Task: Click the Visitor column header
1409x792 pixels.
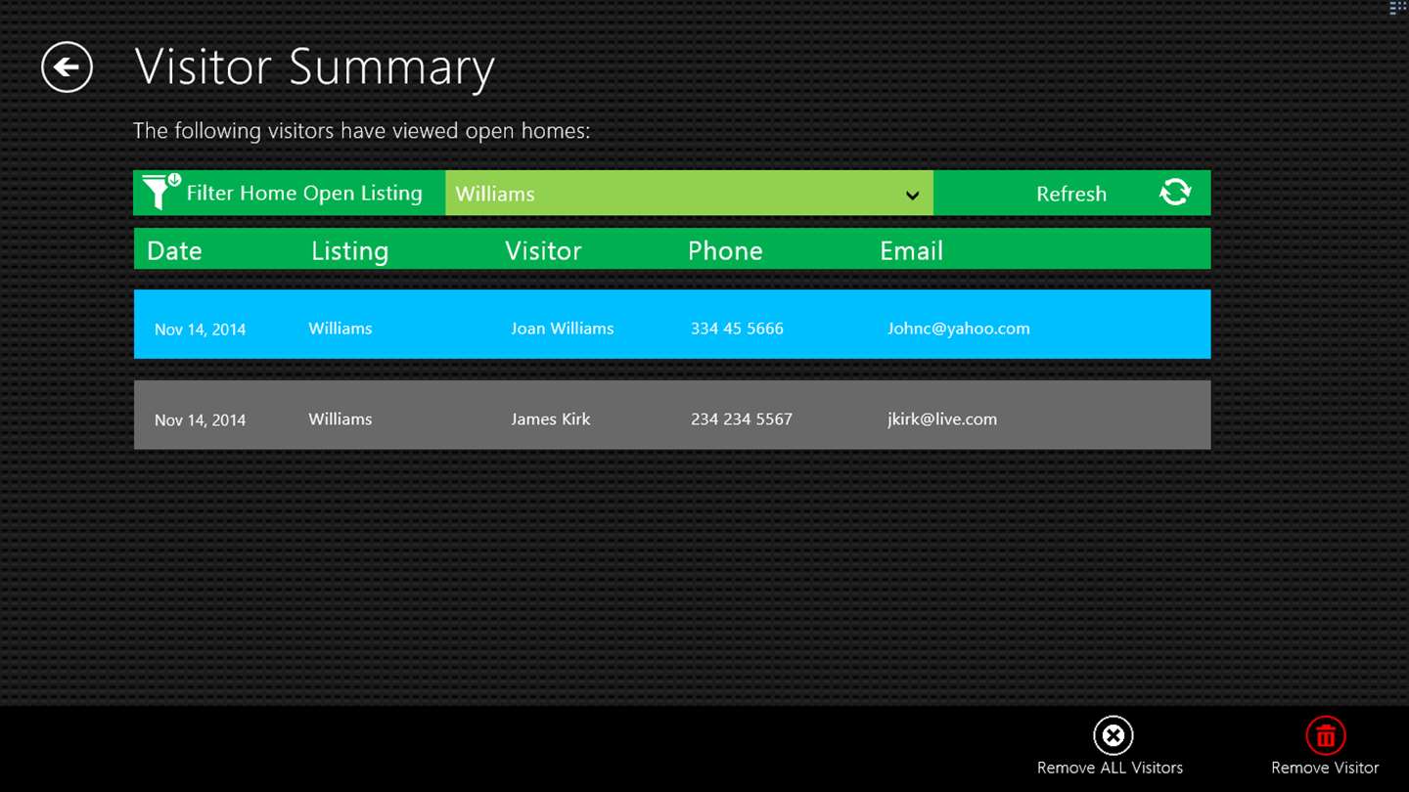Action: pyautogui.click(x=543, y=250)
